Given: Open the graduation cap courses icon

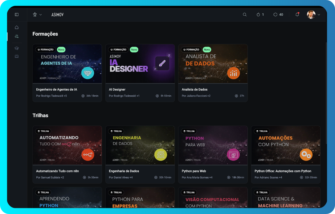Looking at the screenshot, I should tap(17, 48).
